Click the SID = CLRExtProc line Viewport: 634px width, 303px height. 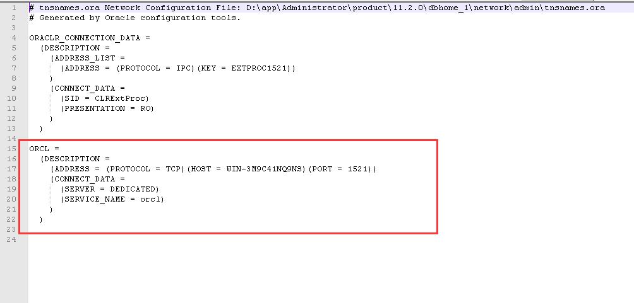105,98
